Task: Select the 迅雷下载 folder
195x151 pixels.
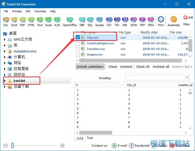Action: coord(21,87)
